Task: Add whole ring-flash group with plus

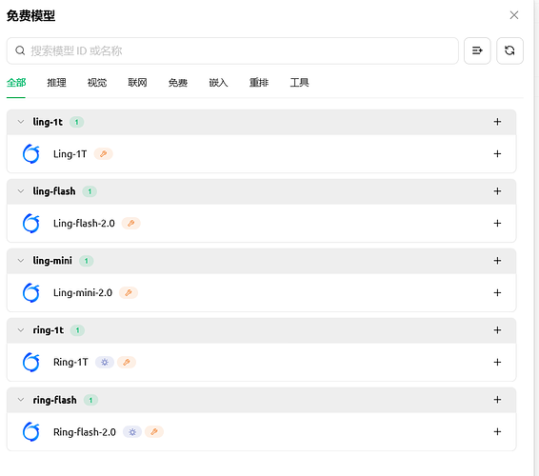Action: pos(497,399)
